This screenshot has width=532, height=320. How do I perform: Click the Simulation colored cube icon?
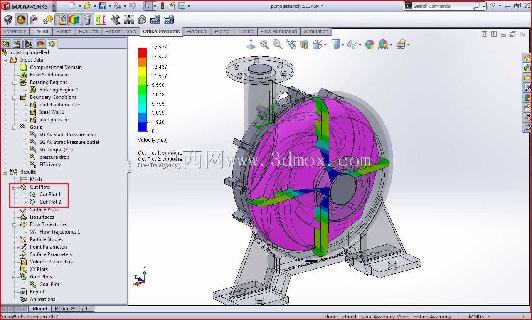coord(74,20)
